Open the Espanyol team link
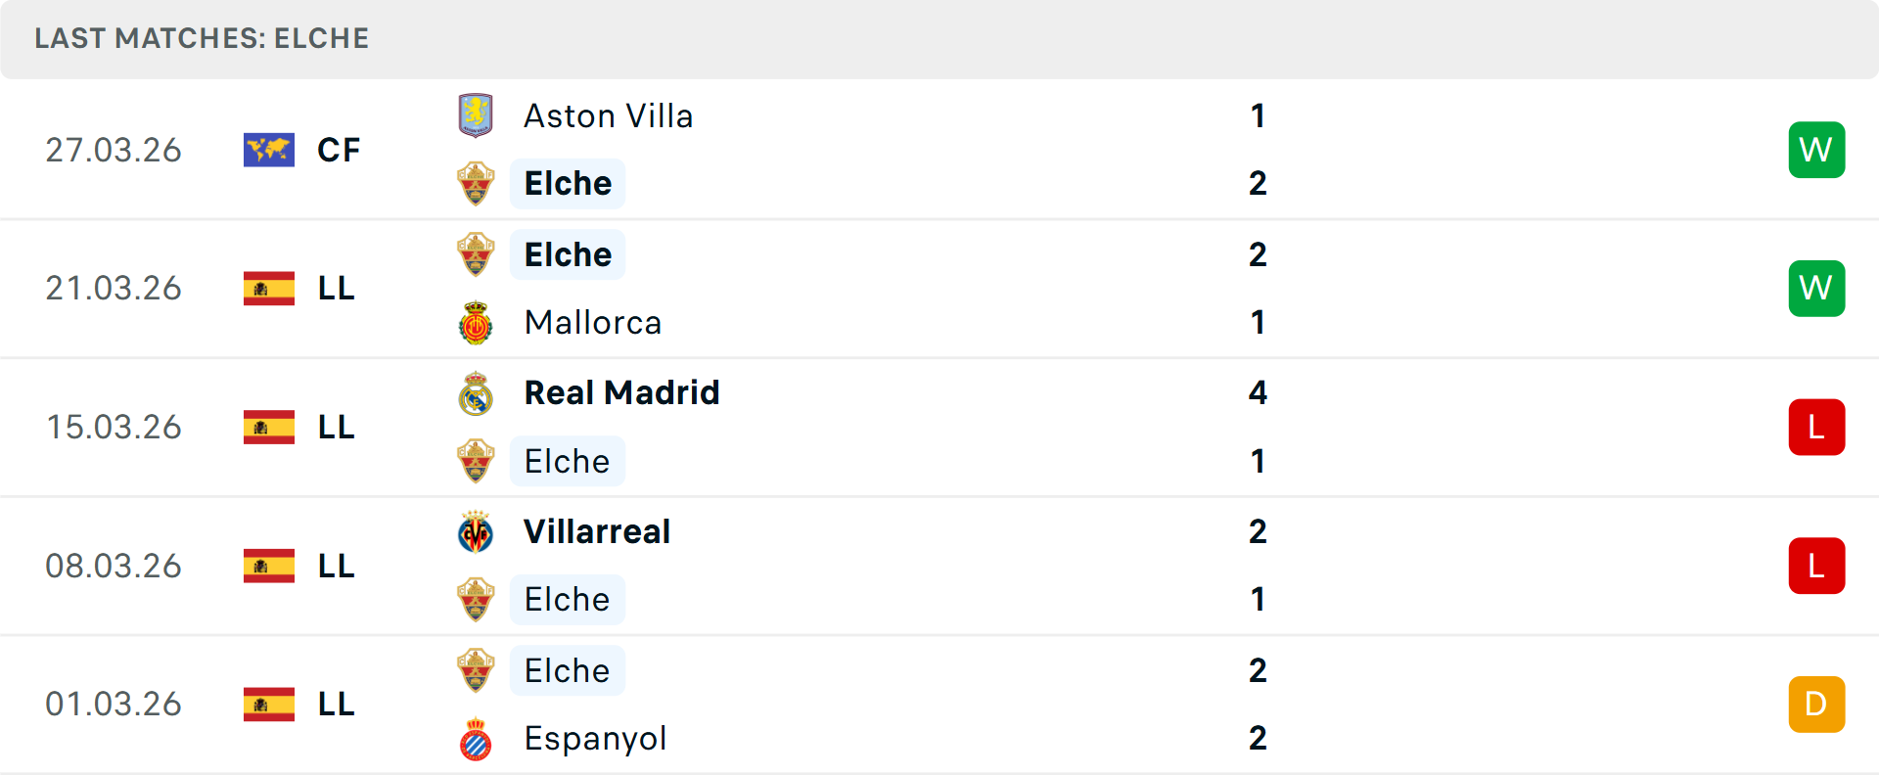Screen dimensions: 1879x775 tap(595, 739)
